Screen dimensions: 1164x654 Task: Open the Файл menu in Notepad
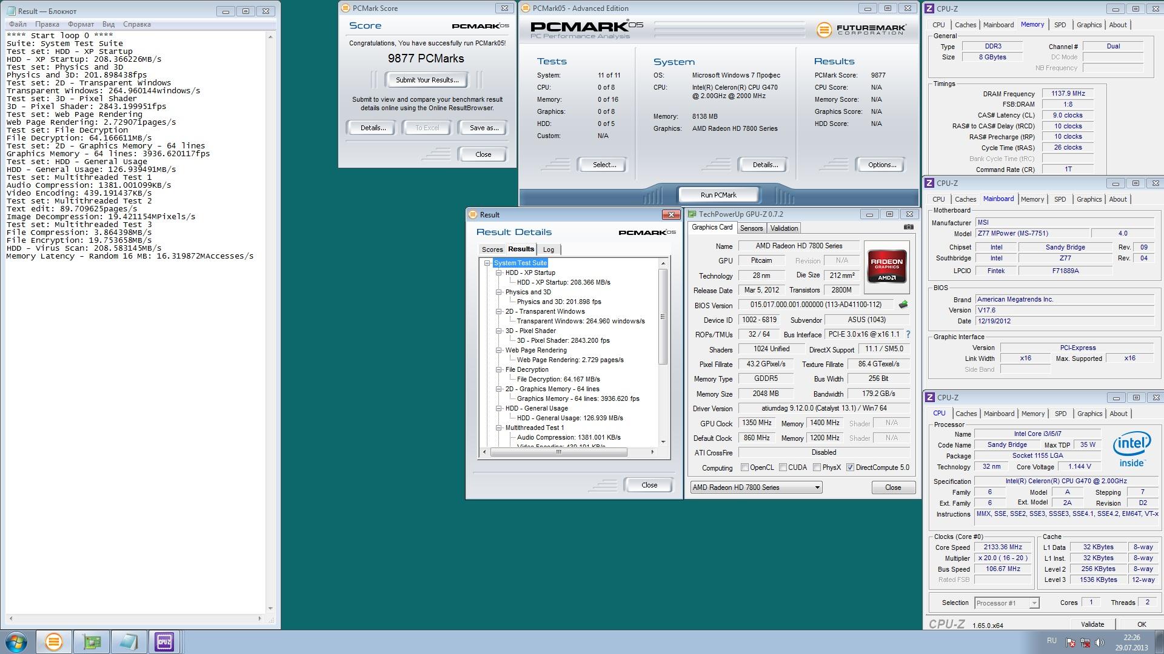point(18,24)
